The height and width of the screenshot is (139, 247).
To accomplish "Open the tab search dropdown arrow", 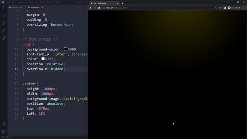I will coord(226,2).
